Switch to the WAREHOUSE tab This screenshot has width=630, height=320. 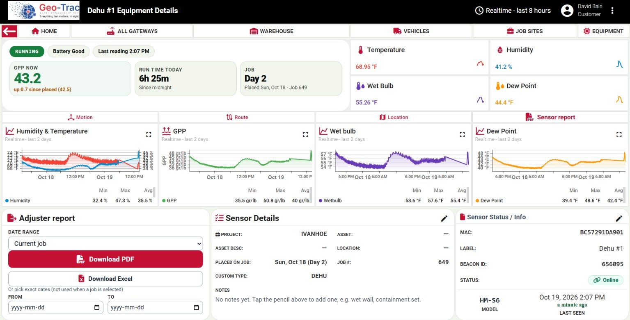click(271, 31)
